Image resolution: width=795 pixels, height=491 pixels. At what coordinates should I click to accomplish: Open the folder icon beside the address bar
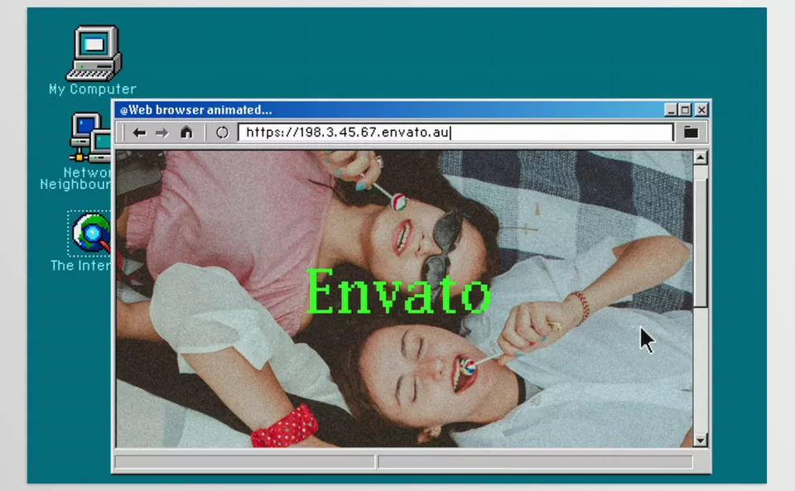click(691, 132)
